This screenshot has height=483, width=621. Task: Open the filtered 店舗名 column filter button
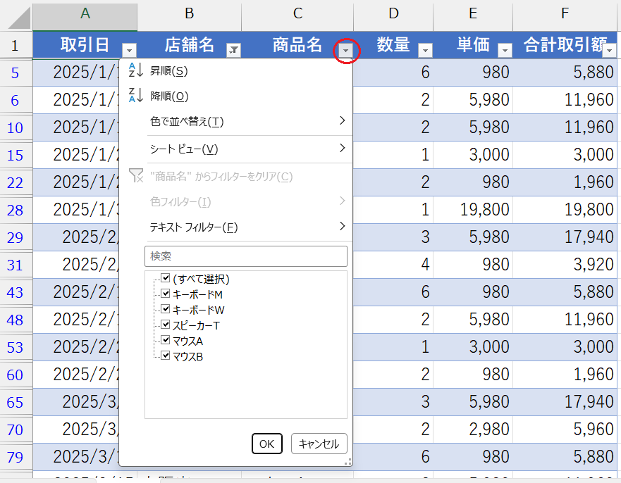233,51
